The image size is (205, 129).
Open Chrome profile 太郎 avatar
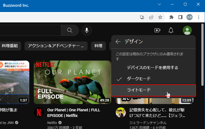[190, 17]
